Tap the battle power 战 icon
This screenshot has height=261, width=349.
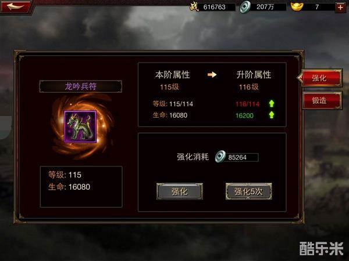tap(194, 7)
